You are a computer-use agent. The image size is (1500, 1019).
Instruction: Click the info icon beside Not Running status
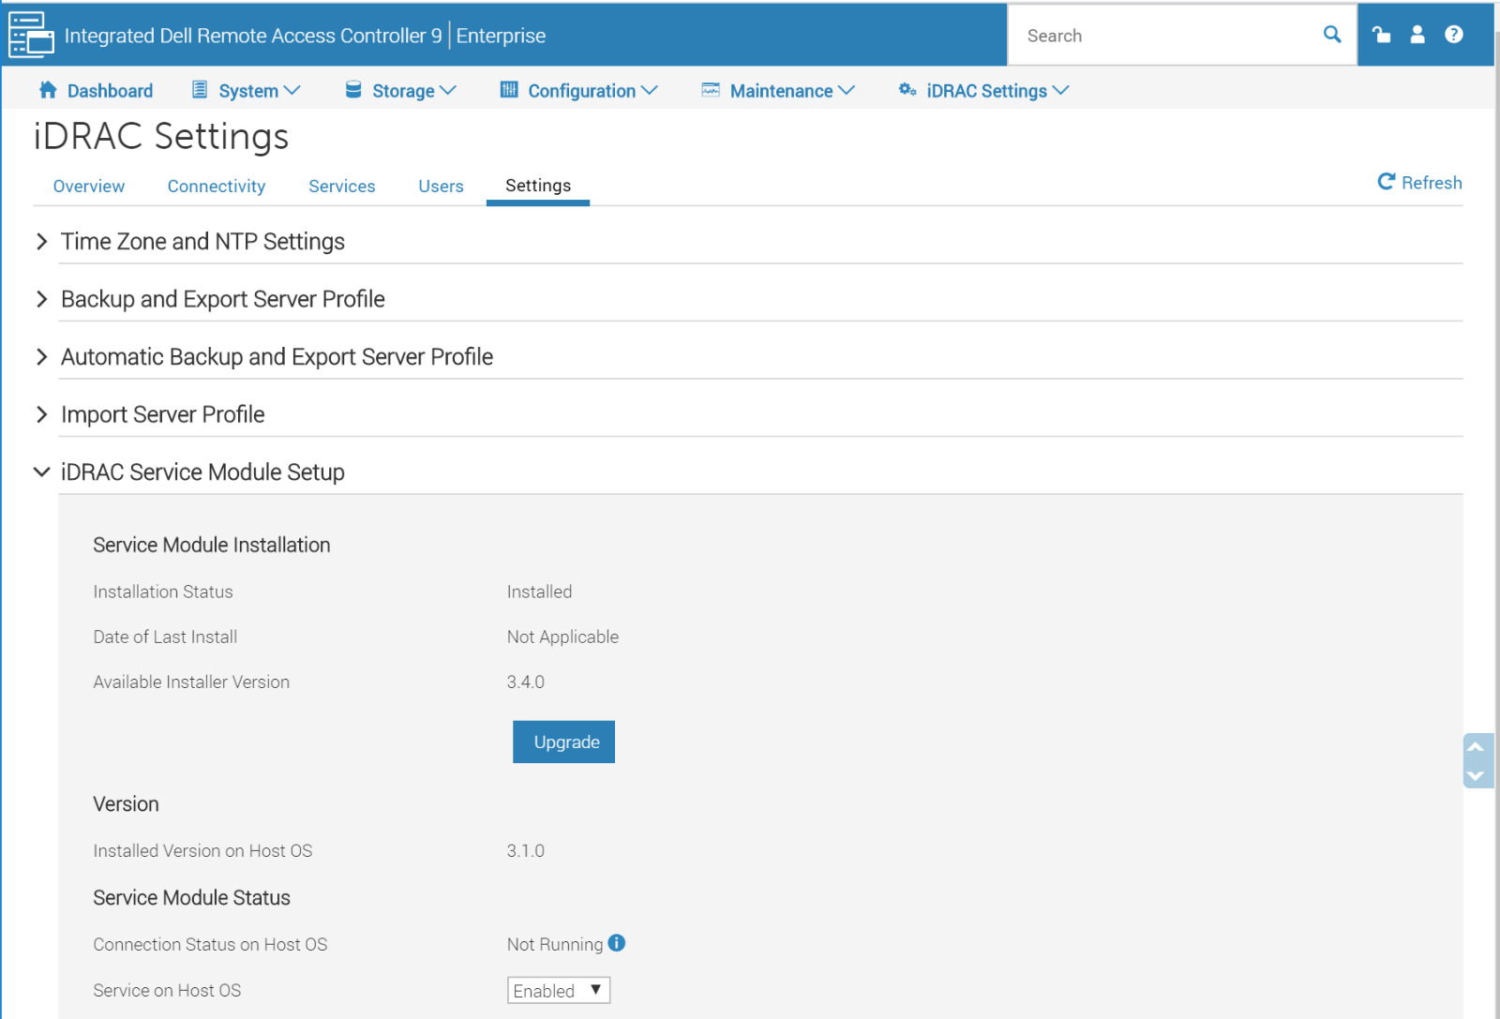(618, 943)
